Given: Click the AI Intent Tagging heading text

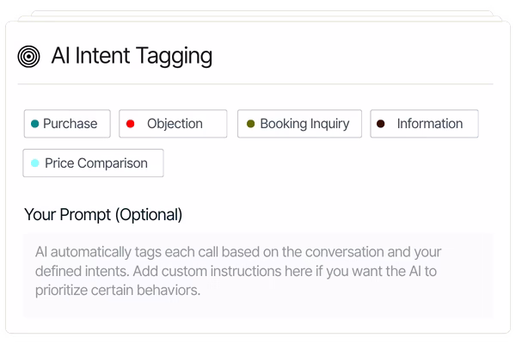Looking at the screenshot, I should [x=132, y=56].
